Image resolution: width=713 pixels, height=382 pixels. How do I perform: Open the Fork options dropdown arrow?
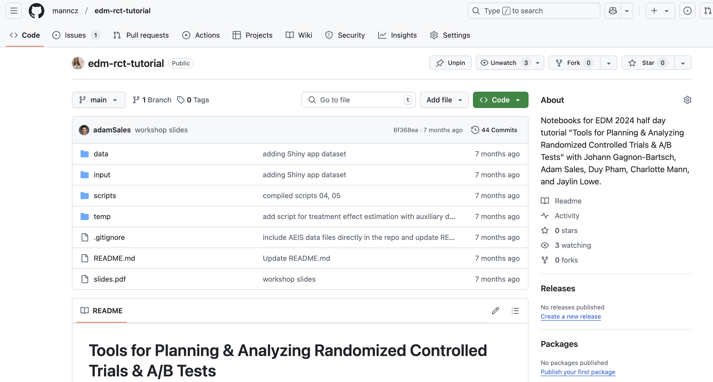(x=609, y=63)
